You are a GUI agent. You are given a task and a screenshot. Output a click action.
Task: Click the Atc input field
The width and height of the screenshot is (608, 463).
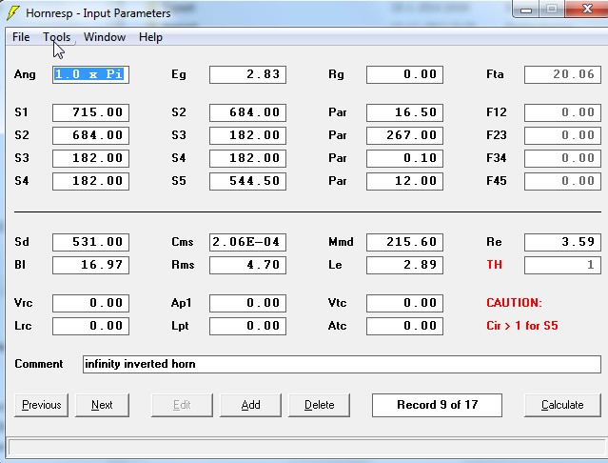[x=404, y=326]
